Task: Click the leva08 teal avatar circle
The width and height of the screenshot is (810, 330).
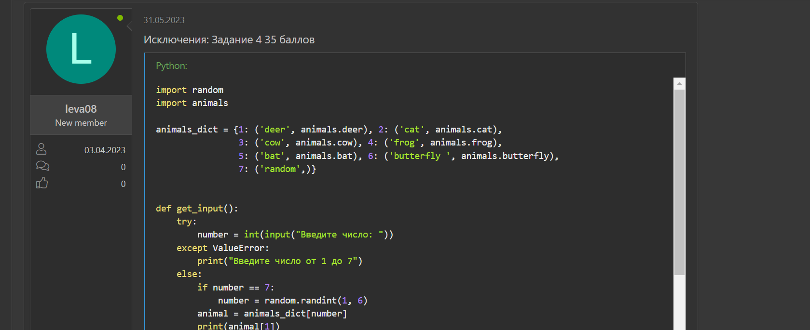Action: (x=81, y=49)
